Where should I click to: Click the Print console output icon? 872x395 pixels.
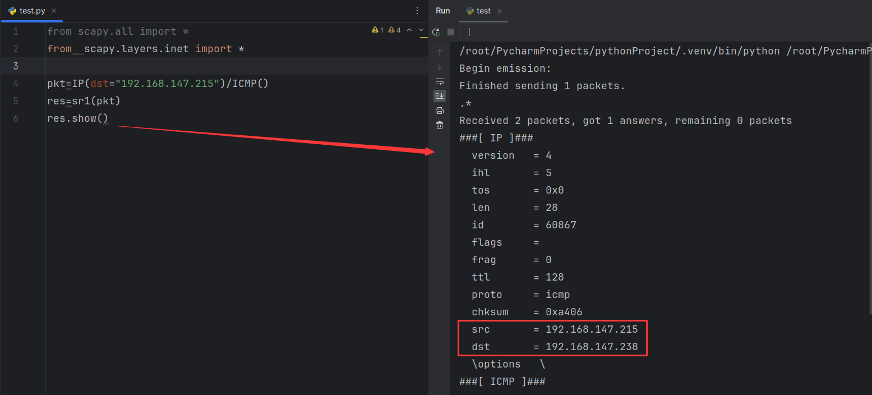click(440, 111)
